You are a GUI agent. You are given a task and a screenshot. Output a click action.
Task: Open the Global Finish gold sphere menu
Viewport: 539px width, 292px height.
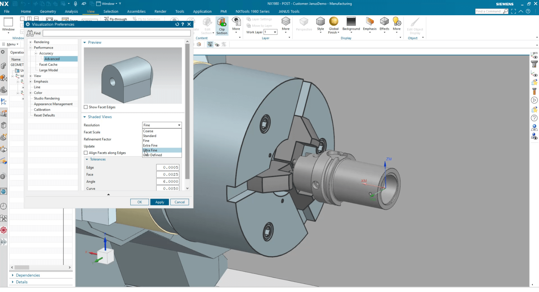coord(334,25)
